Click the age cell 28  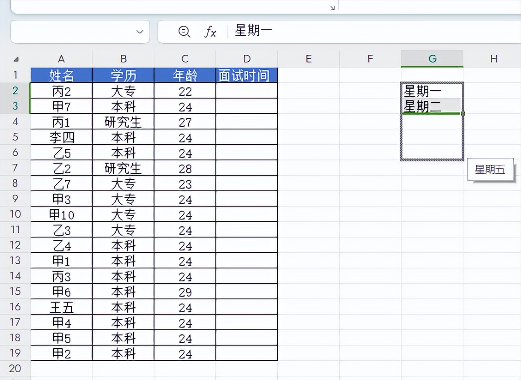185,168
